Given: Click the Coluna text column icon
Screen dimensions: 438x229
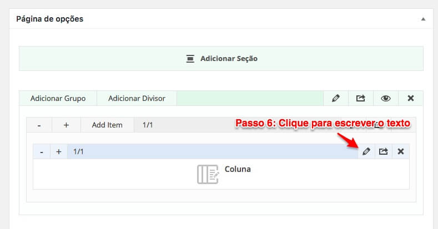Looking at the screenshot, I should click(x=208, y=174).
